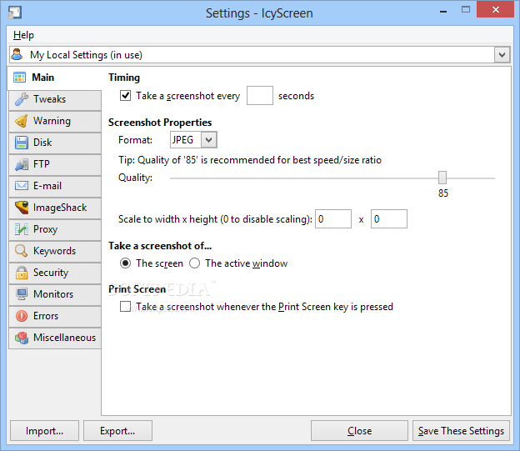This screenshot has width=520, height=451.
Task: Click the Main grid icon
Action: click(19, 78)
